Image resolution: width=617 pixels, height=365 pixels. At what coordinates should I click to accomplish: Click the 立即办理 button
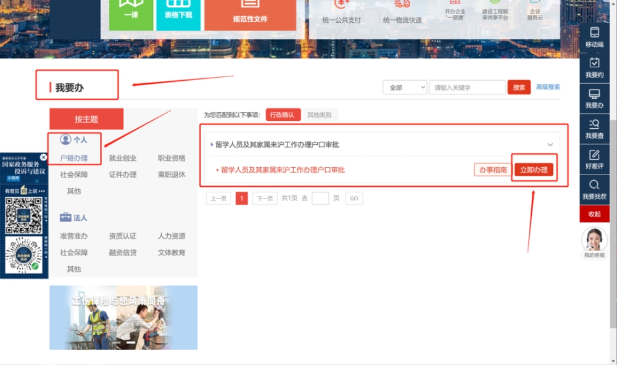(x=534, y=170)
